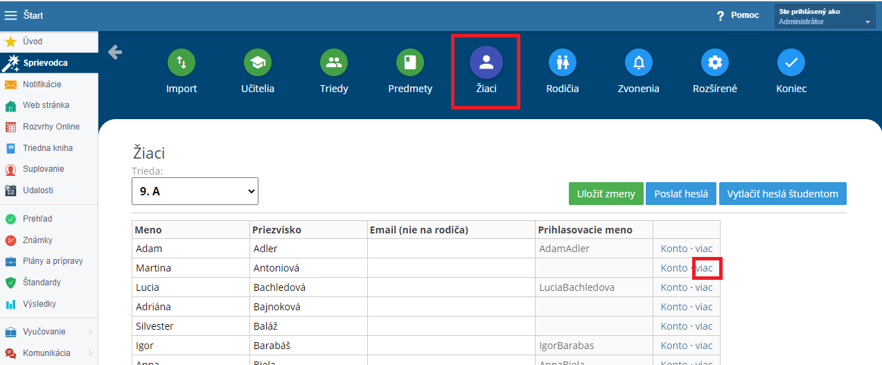
Task: Click the Pomoc question mark icon
Action: coord(721,16)
